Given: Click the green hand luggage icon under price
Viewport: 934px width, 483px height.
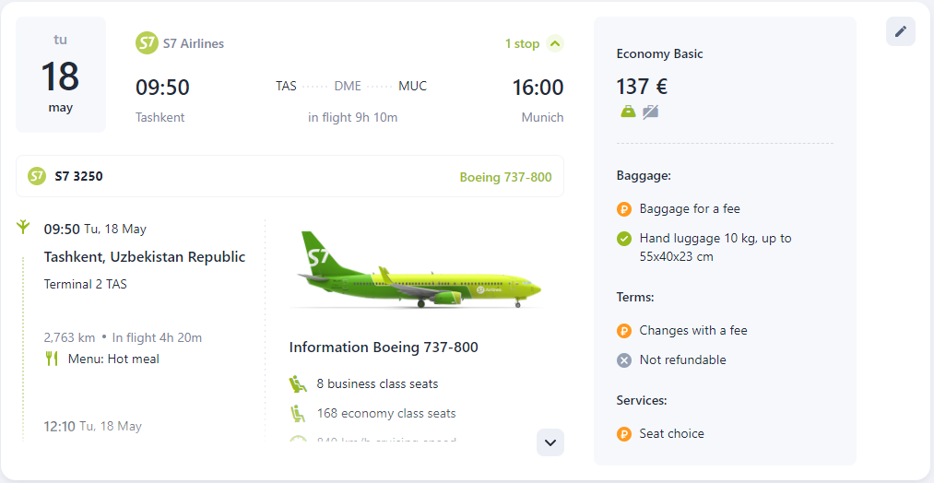Looking at the screenshot, I should (x=629, y=112).
